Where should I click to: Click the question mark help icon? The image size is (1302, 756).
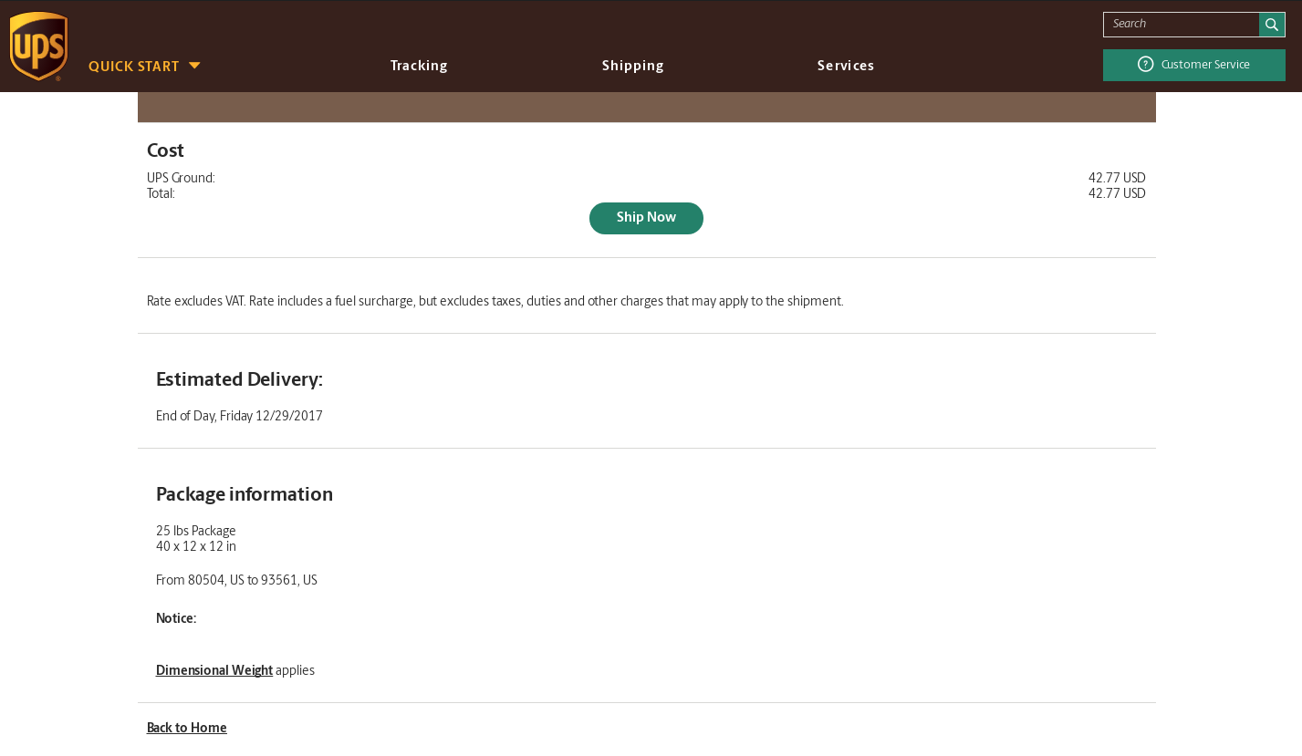[x=1145, y=65]
